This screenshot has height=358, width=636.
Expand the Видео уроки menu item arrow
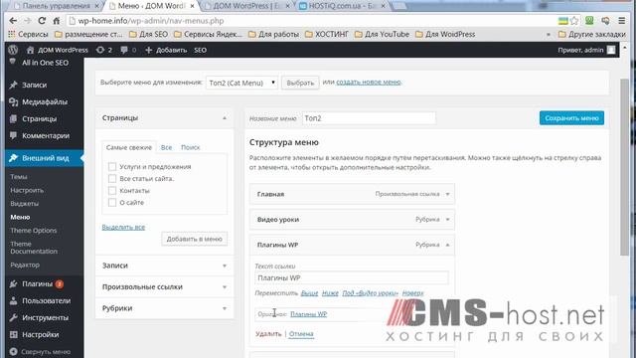point(447,220)
